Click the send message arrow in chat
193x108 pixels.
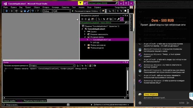[x=188, y=103]
